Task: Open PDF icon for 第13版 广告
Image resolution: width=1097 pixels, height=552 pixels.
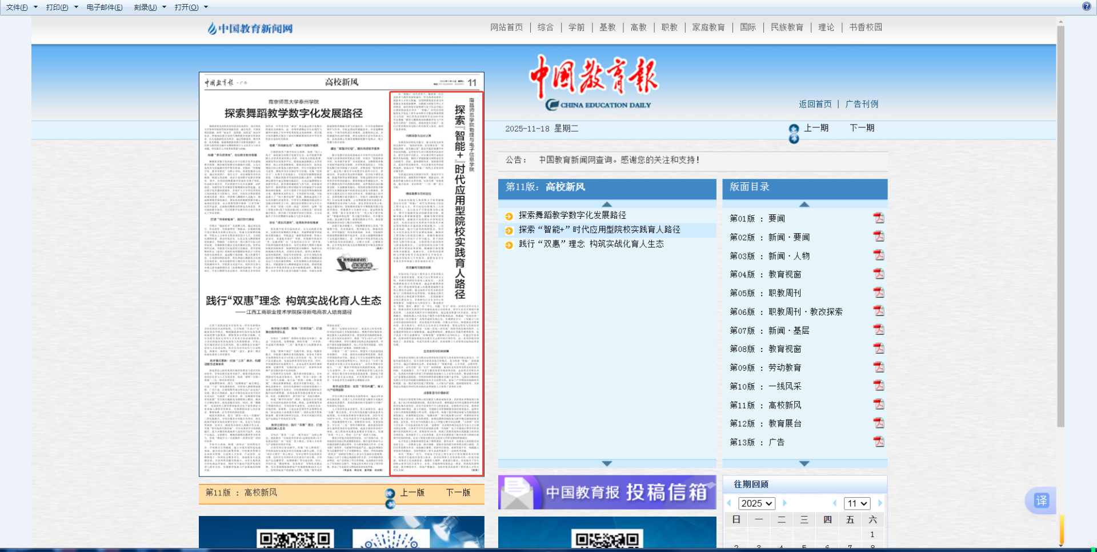Action: (x=878, y=442)
